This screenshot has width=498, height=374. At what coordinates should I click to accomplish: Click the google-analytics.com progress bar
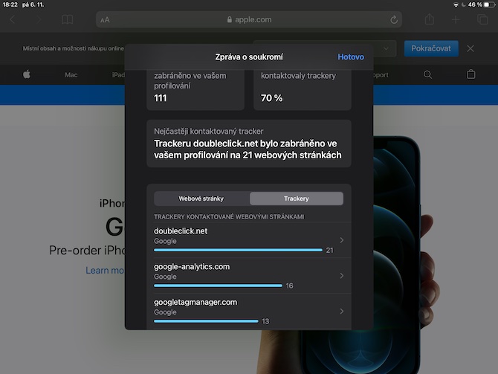click(219, 286)
